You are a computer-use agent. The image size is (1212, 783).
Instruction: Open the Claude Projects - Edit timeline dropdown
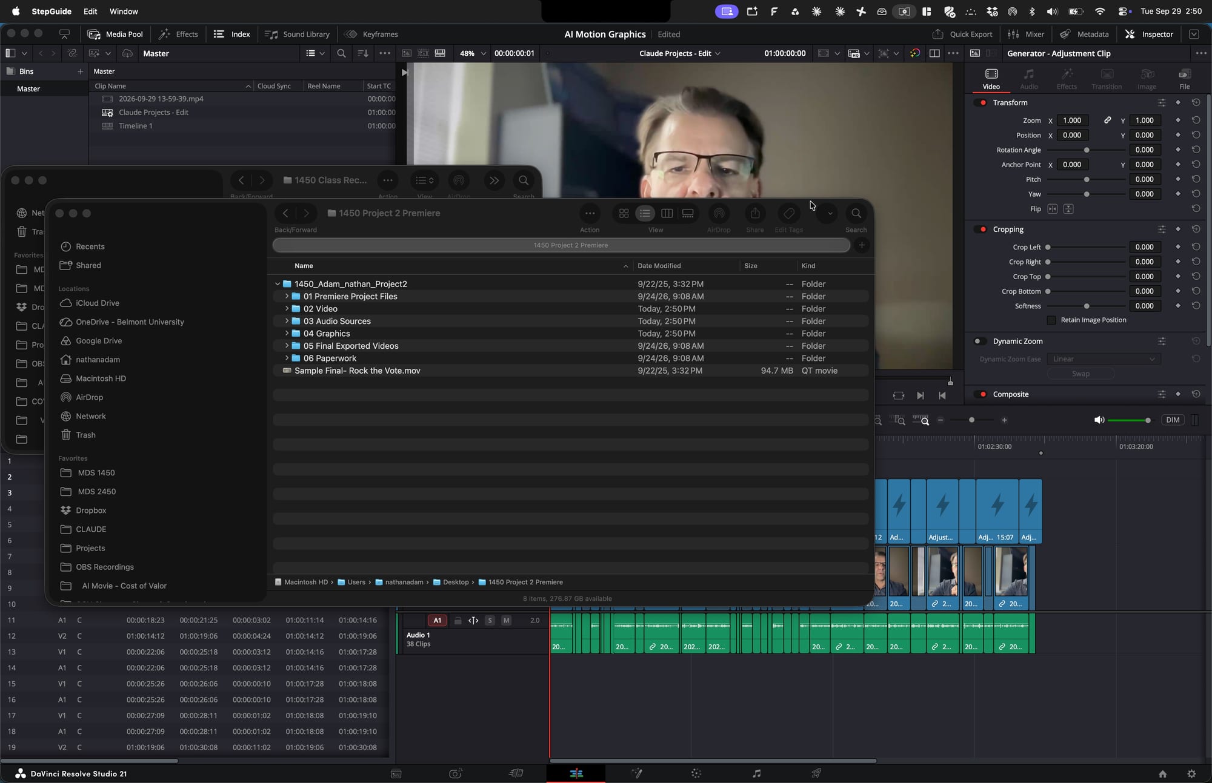pyautogui.click(x=680, y=53)
